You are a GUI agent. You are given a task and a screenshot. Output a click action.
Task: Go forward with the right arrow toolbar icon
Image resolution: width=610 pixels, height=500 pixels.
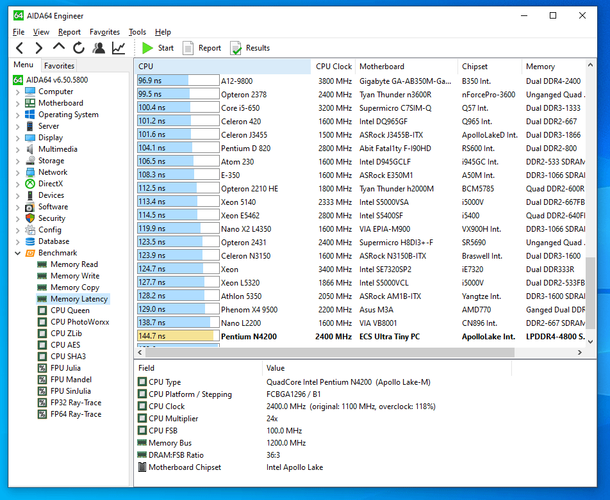click(x=38, y=48)
